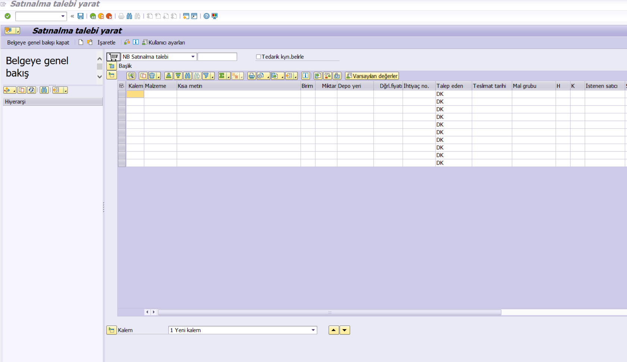The height and width of the screenshot is (362, 627).
Task: Collapse the command field with « arrows
Action: (x=72, y=16)
